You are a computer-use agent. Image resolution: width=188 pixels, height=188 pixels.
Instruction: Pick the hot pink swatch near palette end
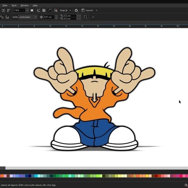point(181,176)
